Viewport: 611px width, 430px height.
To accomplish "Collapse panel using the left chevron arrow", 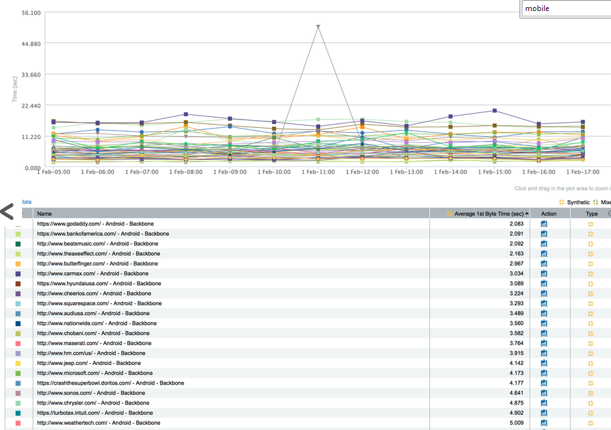I will coord(7,211).
